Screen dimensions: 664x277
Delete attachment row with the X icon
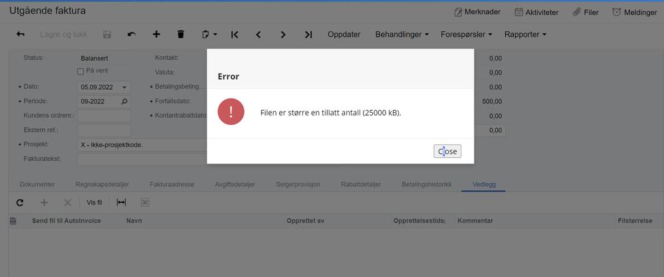tap(67, 203)
